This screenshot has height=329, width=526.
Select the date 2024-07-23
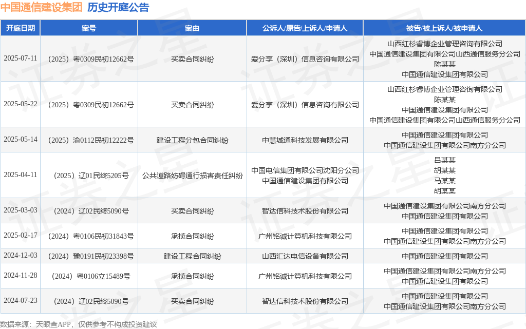(x=21, y=301)
